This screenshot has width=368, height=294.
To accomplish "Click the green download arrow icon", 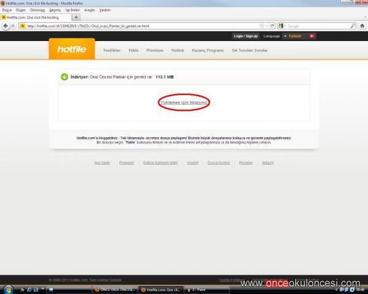I will (64, 77).
